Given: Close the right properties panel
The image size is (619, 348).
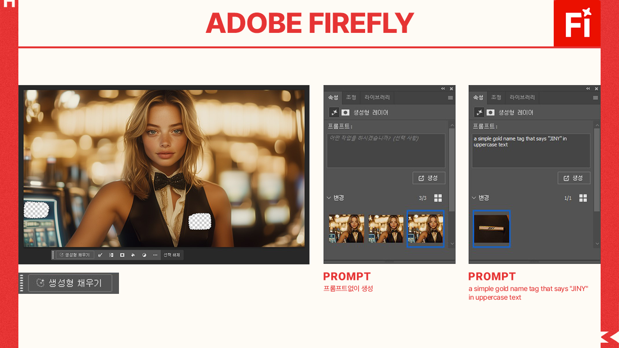Looking at the screenshot, I should [x=596, y=88].
